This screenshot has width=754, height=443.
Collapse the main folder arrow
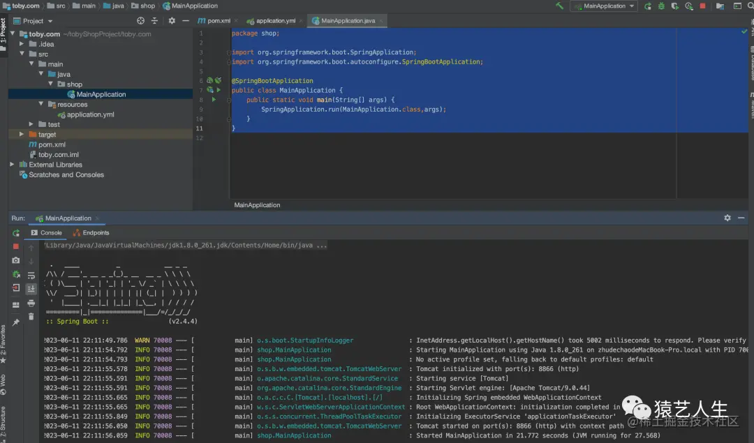(31, 64)
